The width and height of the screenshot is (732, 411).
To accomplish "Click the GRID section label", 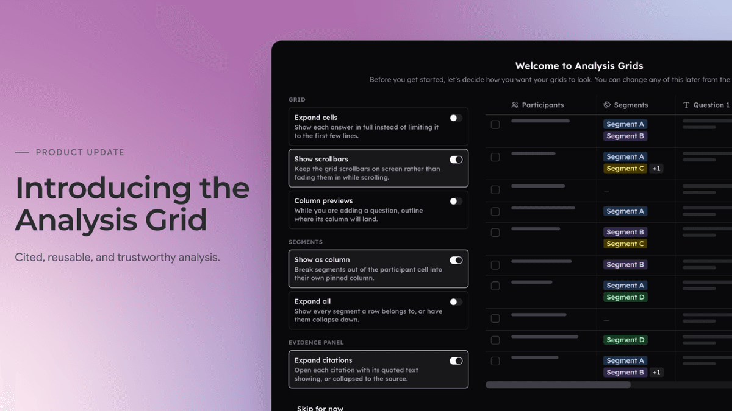I will tap(297, 99).
